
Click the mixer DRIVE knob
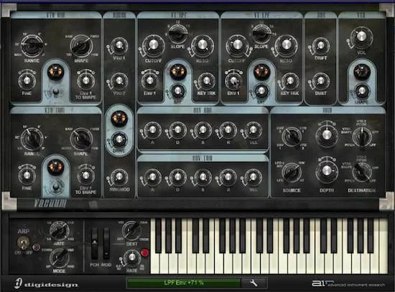pyautogui.click(x=119, y=139)
